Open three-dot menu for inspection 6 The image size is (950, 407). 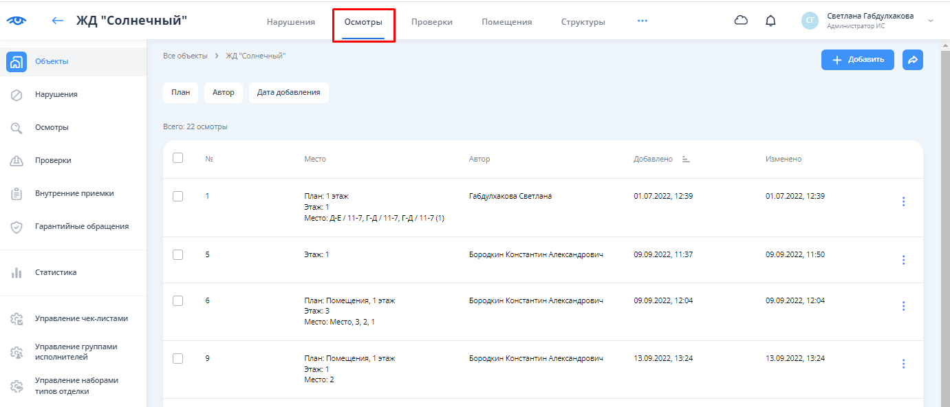(x=903, y=306)
